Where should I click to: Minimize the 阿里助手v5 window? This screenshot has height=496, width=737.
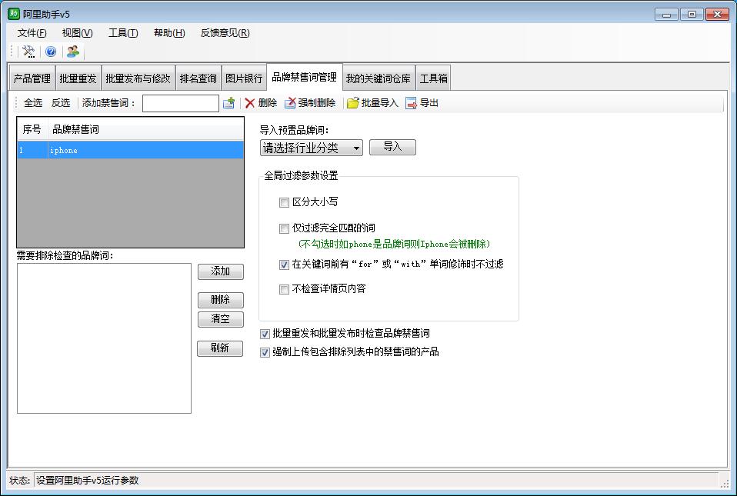[x=666, y=14]
